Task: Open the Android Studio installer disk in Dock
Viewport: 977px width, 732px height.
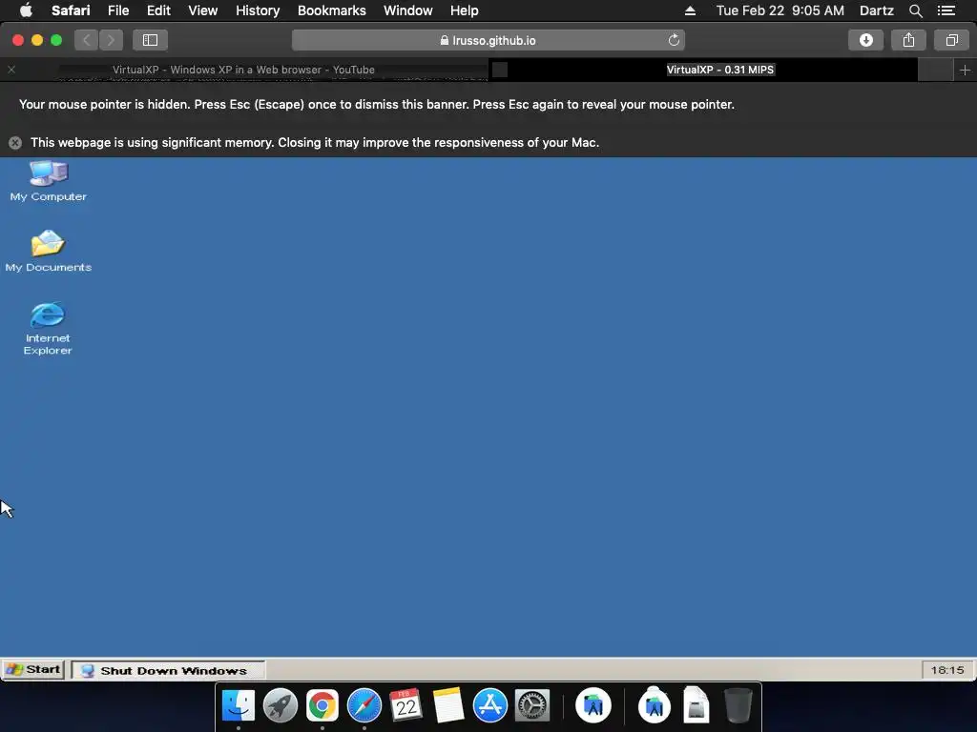Action: [655, 704]
